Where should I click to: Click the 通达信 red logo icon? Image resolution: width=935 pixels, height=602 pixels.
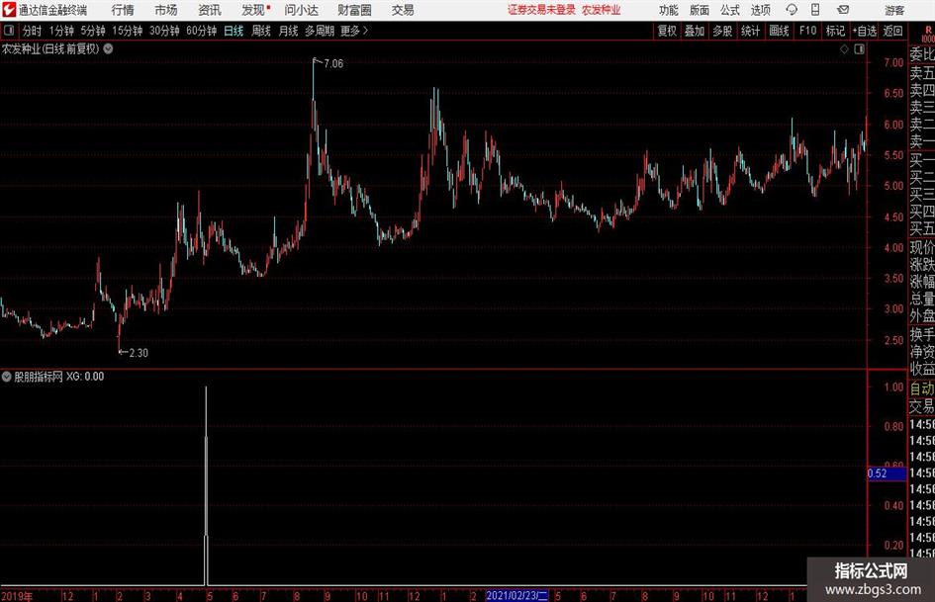point(8,10)
